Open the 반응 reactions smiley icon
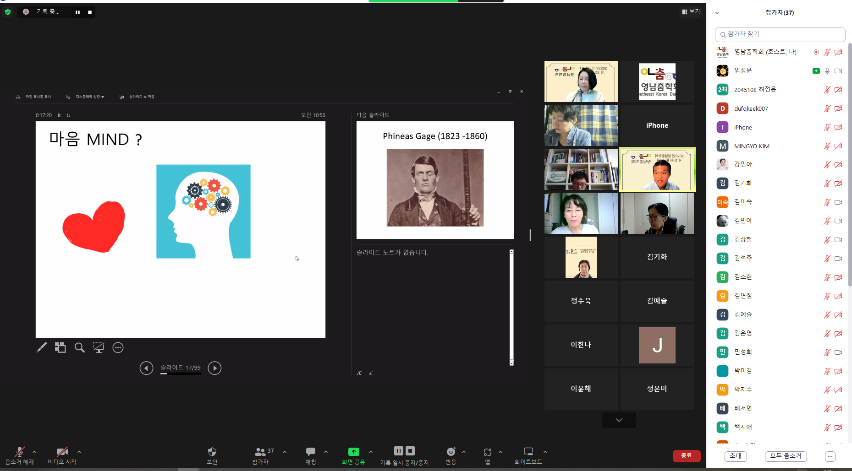Viewport: 852px width, 471px height. pos(451,452)
